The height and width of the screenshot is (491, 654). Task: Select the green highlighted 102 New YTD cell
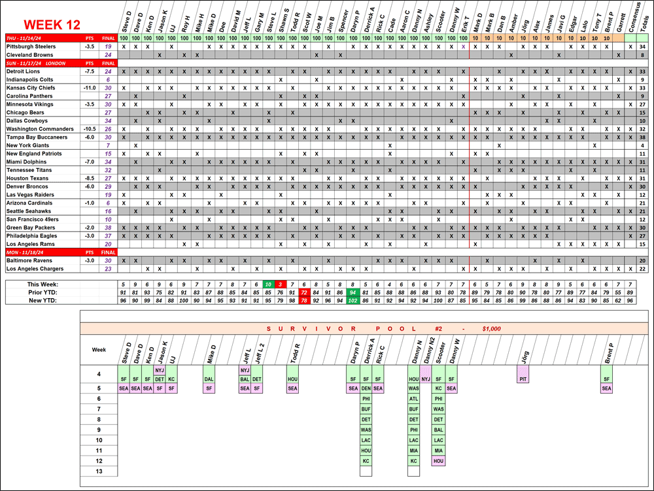[353, 300]
